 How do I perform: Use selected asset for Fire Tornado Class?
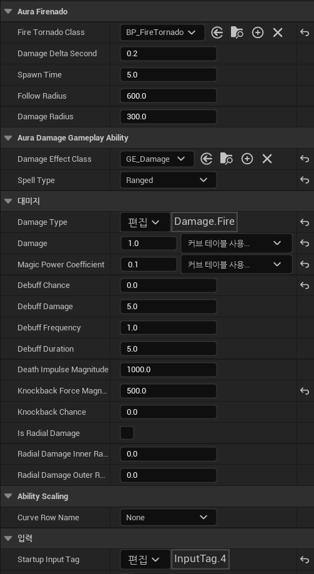coord(217,32)
